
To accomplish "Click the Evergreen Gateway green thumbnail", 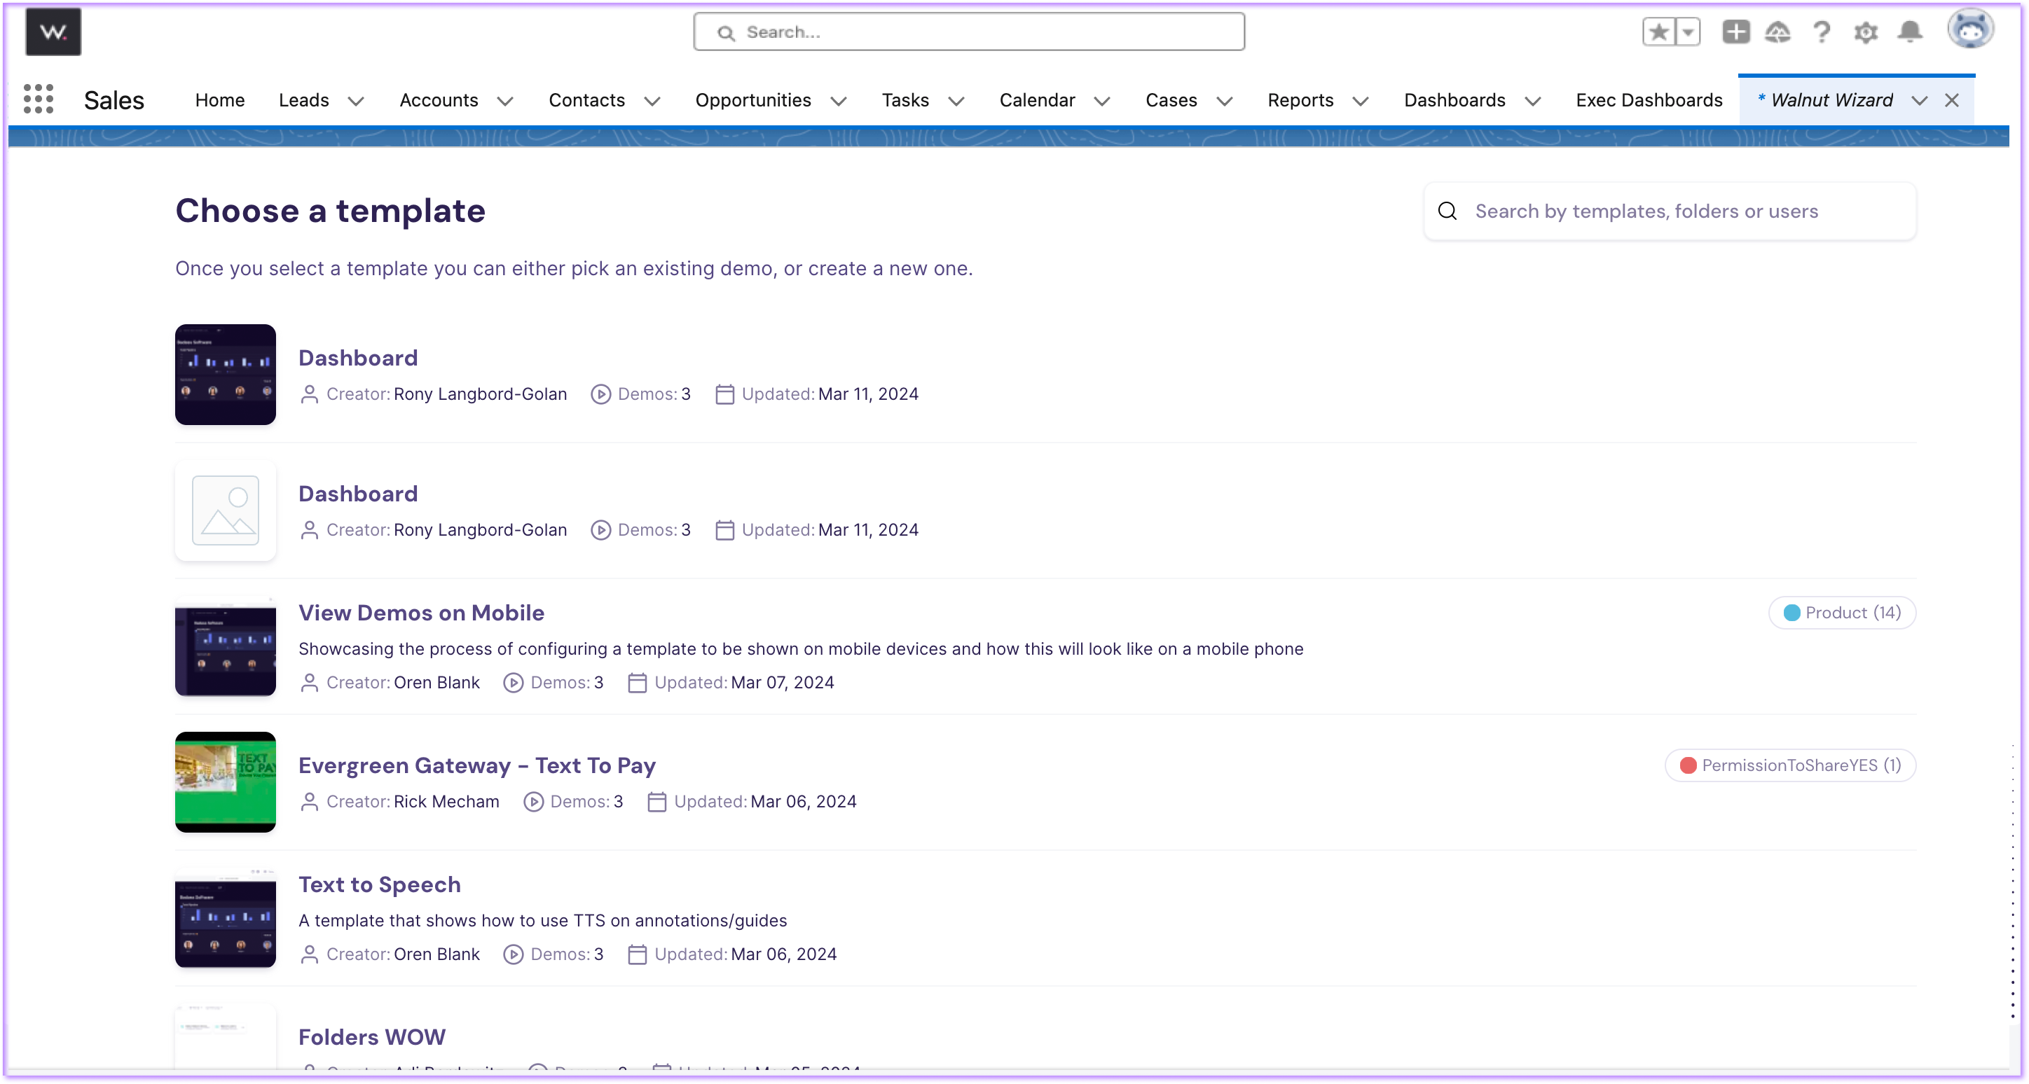I will [x=226, y=781].
